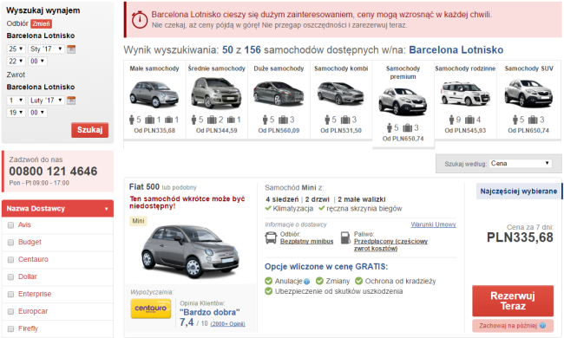The image size is (564, 338).
Task: Click the Rezerwuj Teraz button
Action: (513, 301)
